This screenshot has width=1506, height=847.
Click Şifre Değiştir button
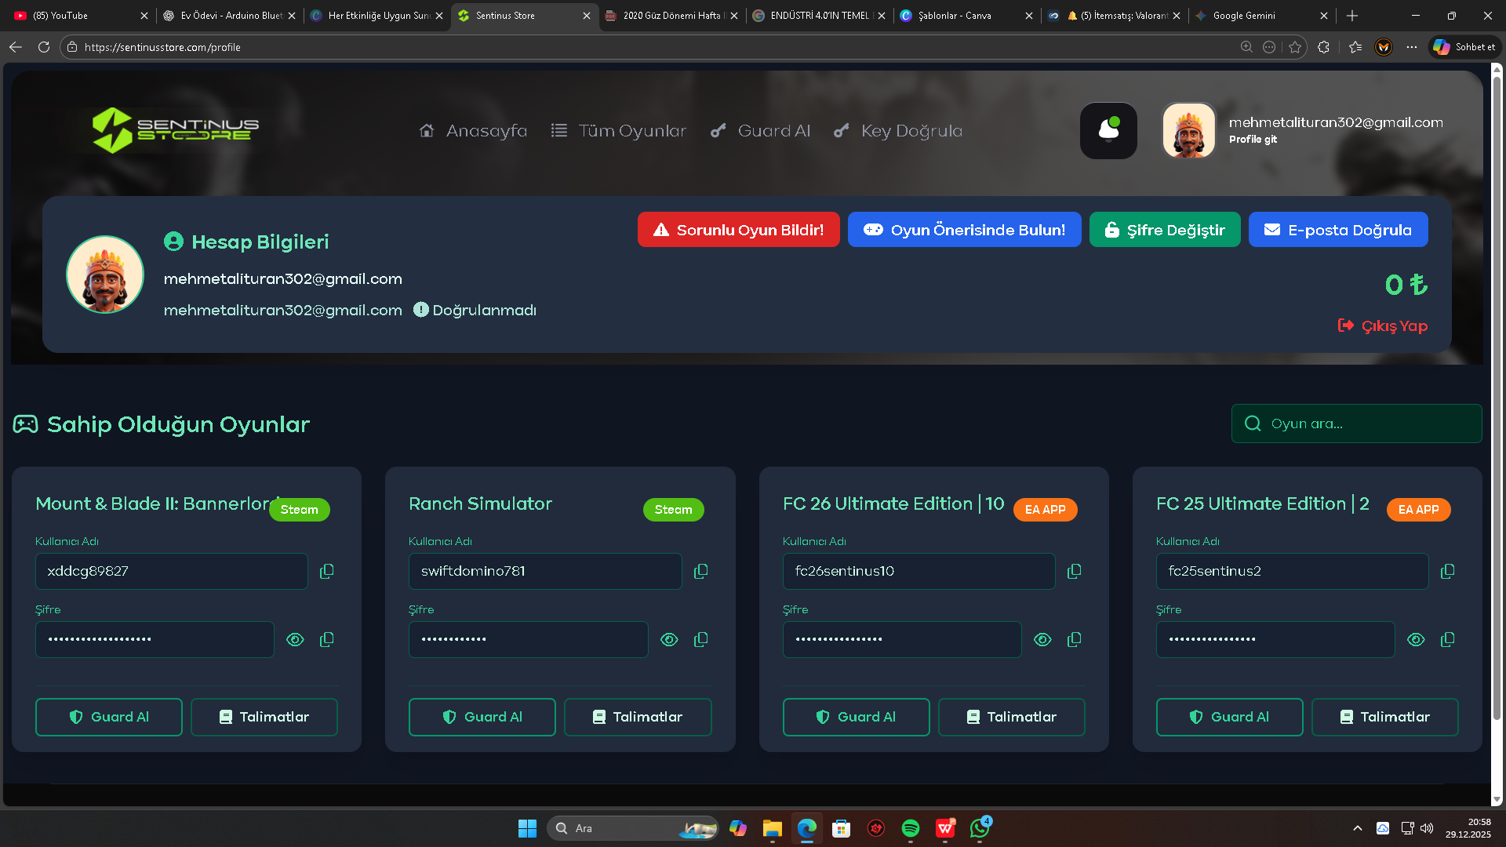[x=1165, y=230]
